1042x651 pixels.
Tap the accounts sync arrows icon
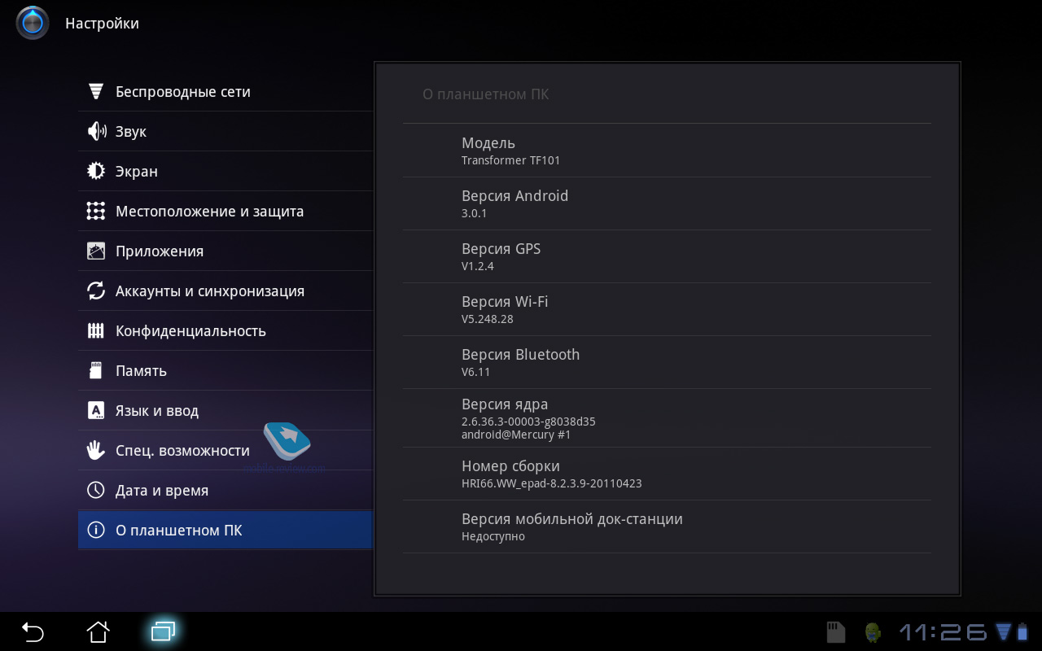click(x=96, y=291)
